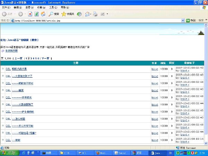Click the Forward arrow toolbar icon
This screenshot has height=156, width=208.
pos(20,14)
